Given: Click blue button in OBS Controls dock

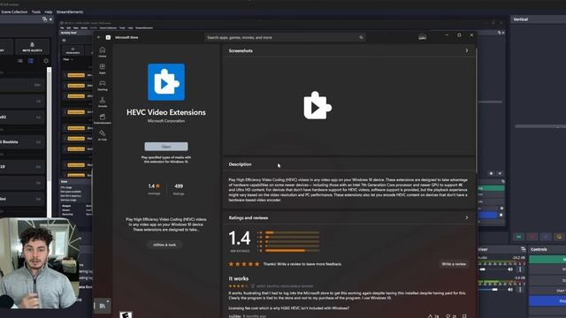Looking at the screenshot, I should 547,300.
